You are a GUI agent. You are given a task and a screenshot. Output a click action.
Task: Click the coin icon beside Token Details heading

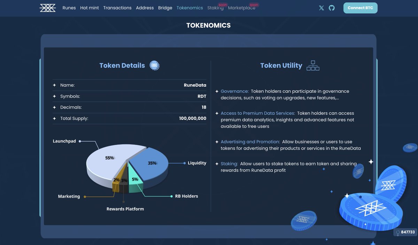[x=154, y=66]
